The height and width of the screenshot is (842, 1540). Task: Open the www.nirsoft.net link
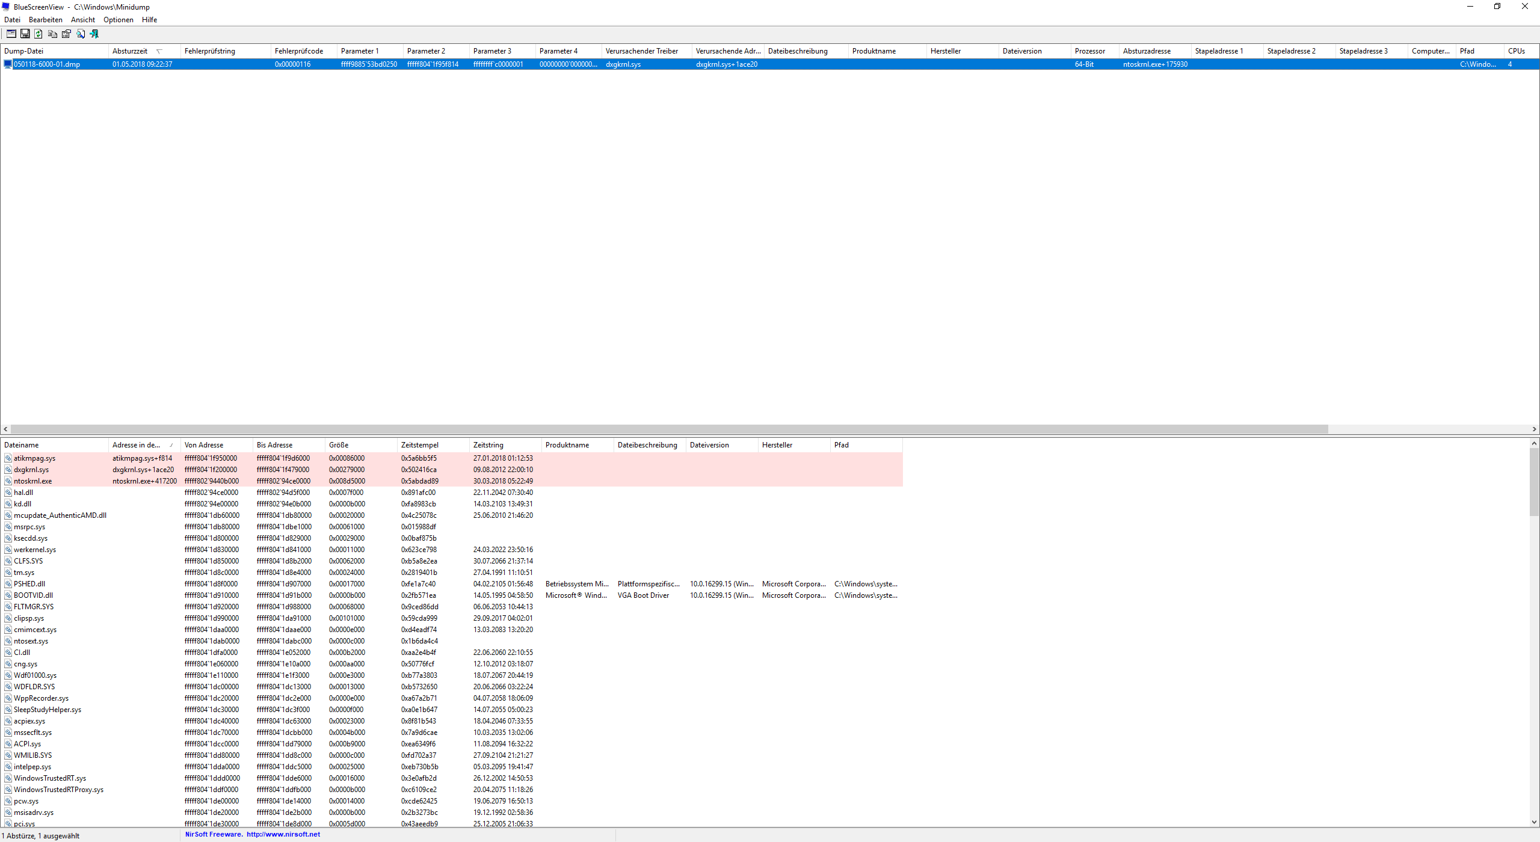[x=283, y=834]
